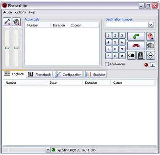Click the Codecs column header in Active calls
Image resolution: width=160 pixels, height=155 pixels.
pyautogui.click(x=83, y=25)
